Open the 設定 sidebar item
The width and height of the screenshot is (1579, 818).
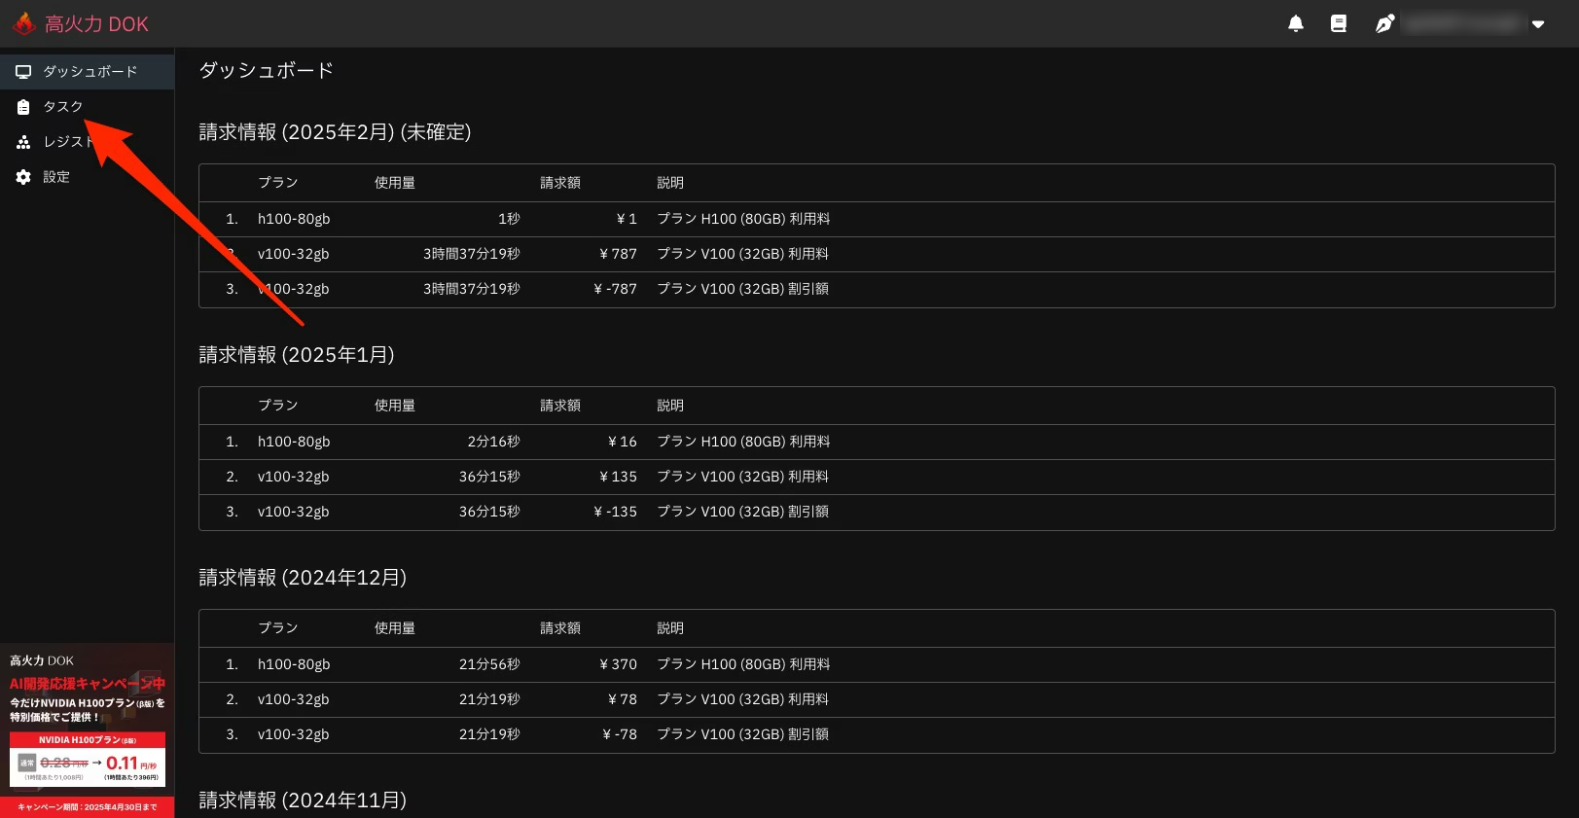pos(56,177)
